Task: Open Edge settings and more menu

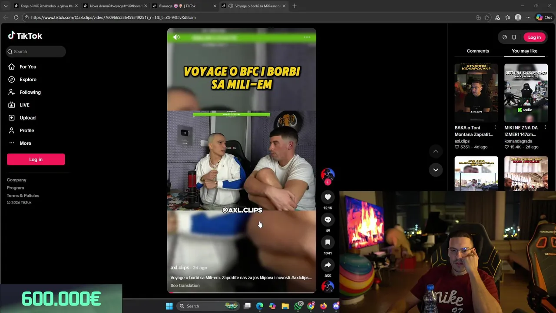Action: [528, 17]
